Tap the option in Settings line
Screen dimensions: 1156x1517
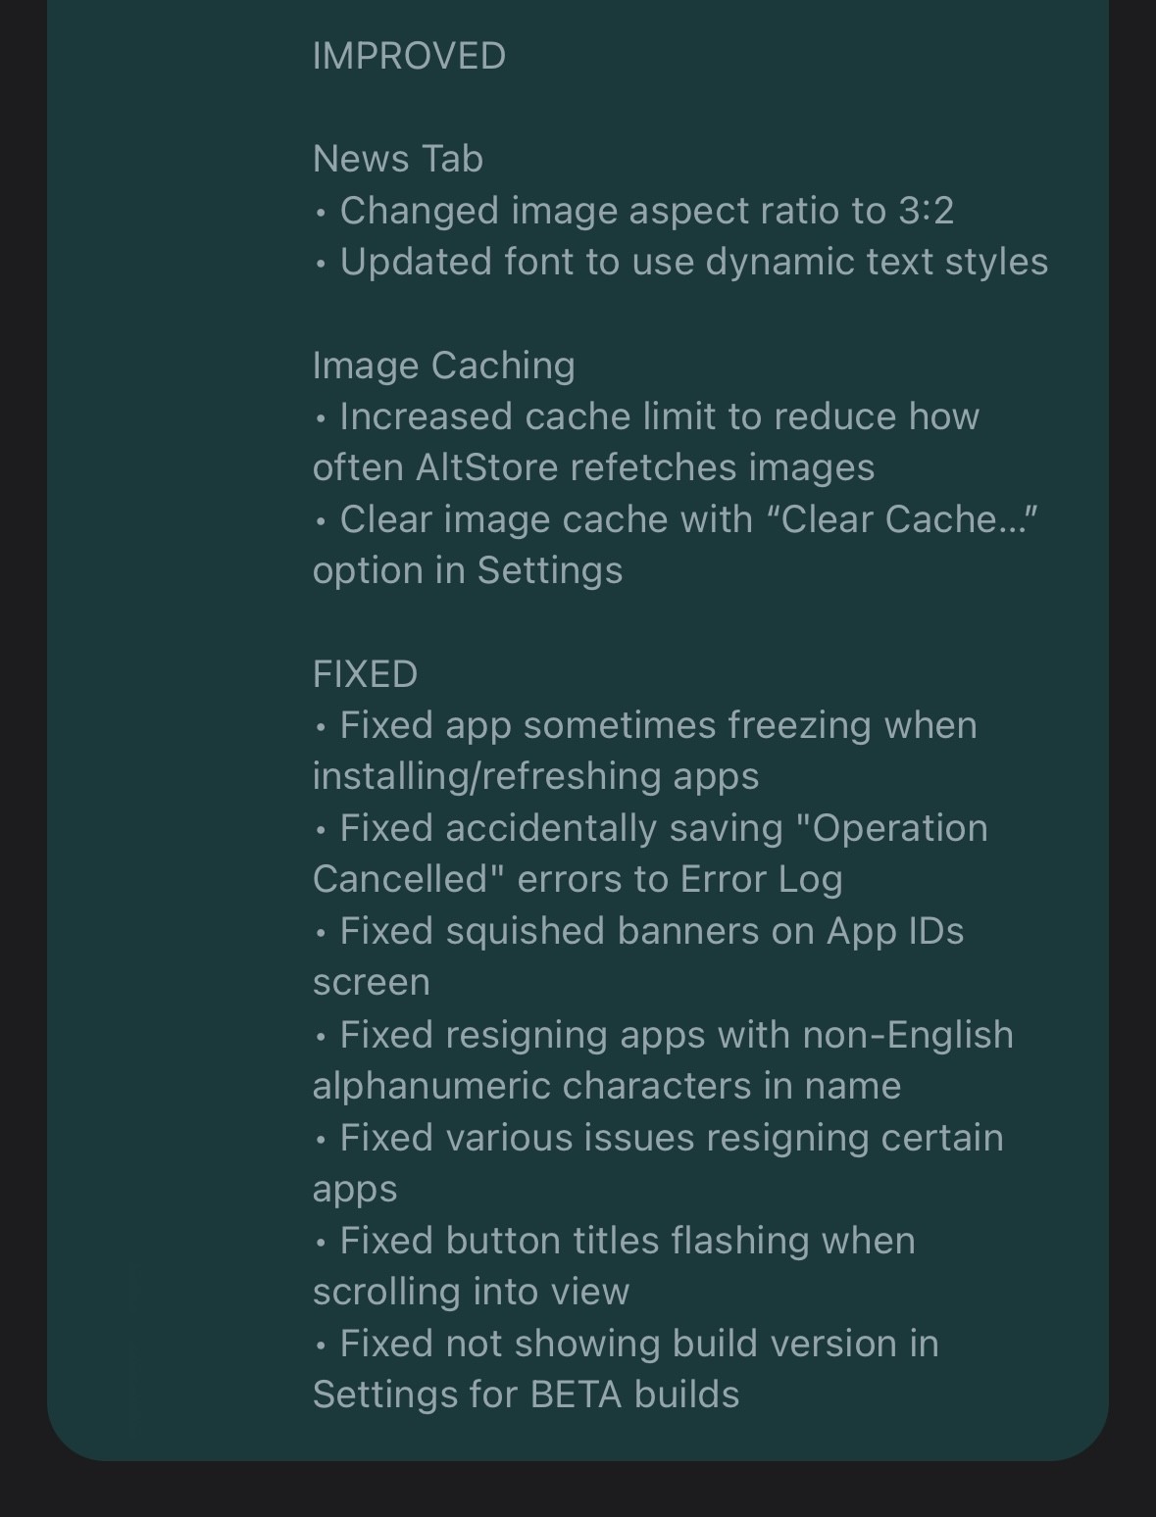click(468, 570)
